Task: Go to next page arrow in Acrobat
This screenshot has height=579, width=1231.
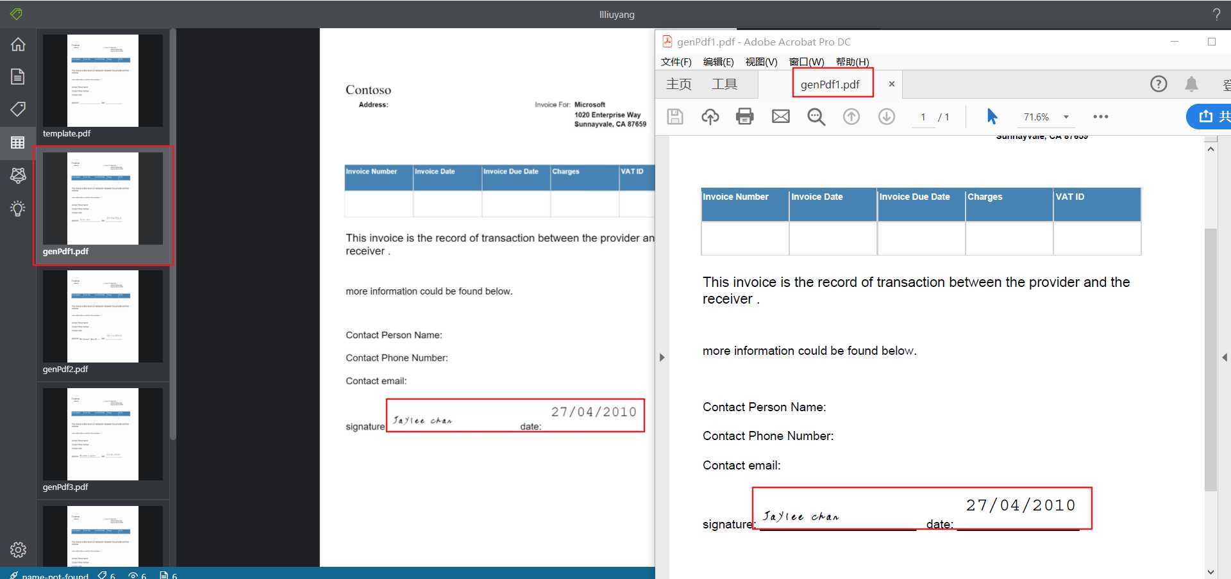Action: [x=886, y=117]
